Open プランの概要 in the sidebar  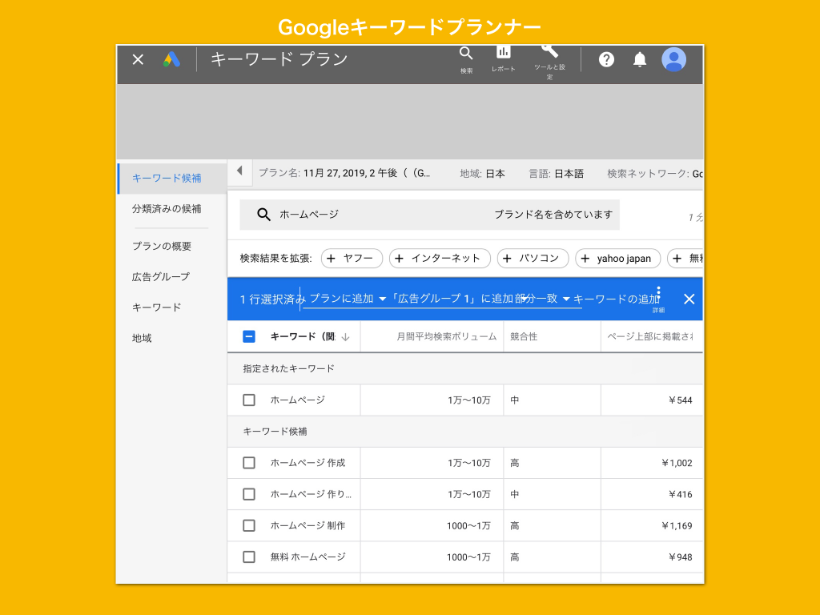(x=162, y=247)
